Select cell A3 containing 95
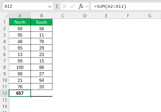Image resolution: width=161 pixels, height=112 pixels. pos(20,35)
